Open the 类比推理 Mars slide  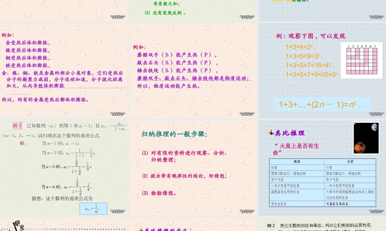click(x=322, y=168)
